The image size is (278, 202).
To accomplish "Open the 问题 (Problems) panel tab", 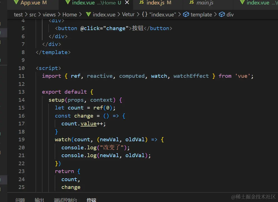I will click(20, 200).
